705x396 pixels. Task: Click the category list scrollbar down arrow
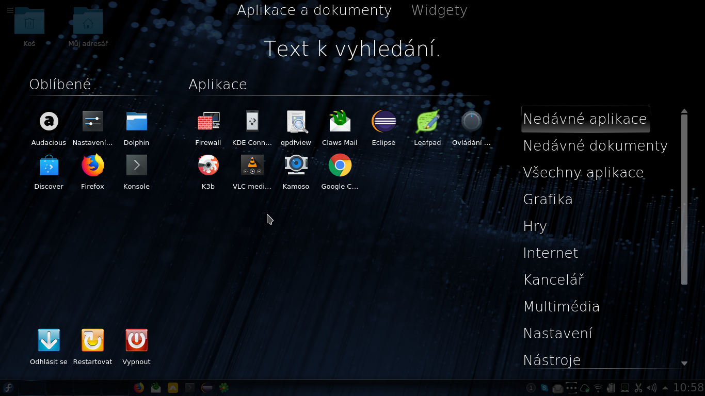pos(684,364)
